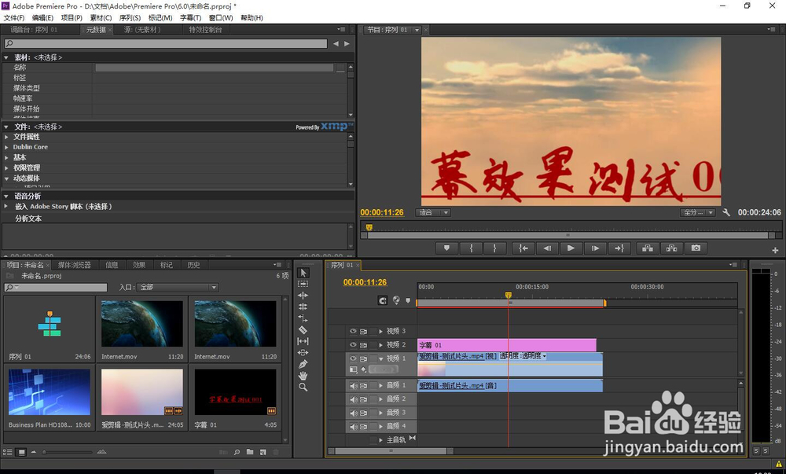
Task: Open the 入口 全部 dropdown
Action: pyautogui.click(x=178, y=287)
